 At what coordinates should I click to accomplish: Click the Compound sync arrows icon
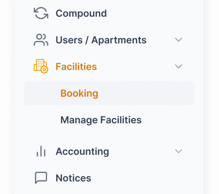[41, 13]
